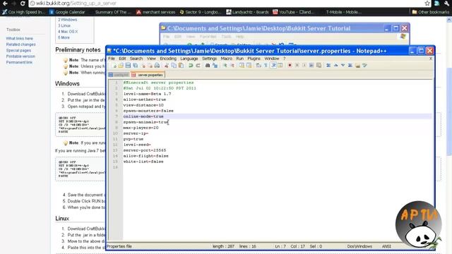Open the Search menu
452x254 pixels.
pos(136,59)
